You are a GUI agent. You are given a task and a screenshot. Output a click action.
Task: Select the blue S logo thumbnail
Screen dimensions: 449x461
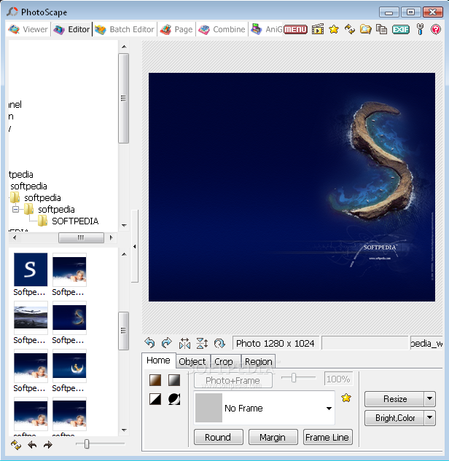[x=31, y=269]
